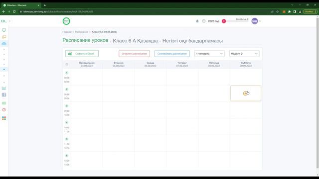
Task: Open the red help circle sidebar icon
Action: pyautogui.click(x=4, y=110)
